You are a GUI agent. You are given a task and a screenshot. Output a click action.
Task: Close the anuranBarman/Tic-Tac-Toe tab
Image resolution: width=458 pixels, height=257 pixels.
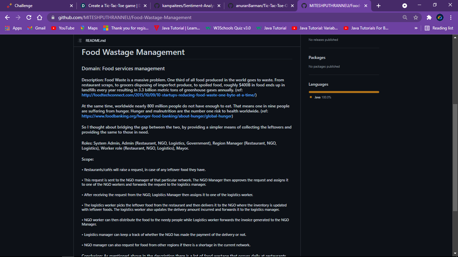click(x=292, y=6)
